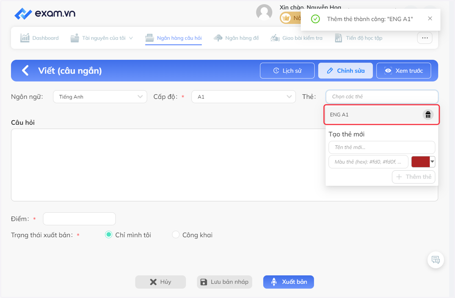Expand Tài nguyên của tôi menu
This screenshot has width=455, height=298.
(x=102, y=38)
